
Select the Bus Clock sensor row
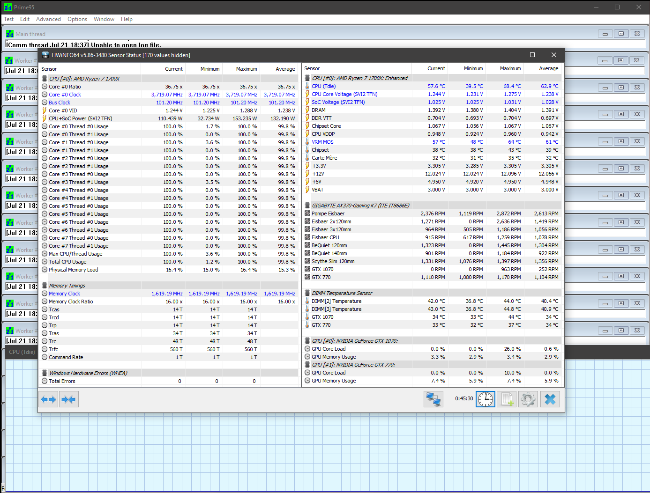pos(169,103)
